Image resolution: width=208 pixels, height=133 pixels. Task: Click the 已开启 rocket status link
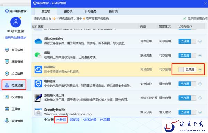coord(61,120)
